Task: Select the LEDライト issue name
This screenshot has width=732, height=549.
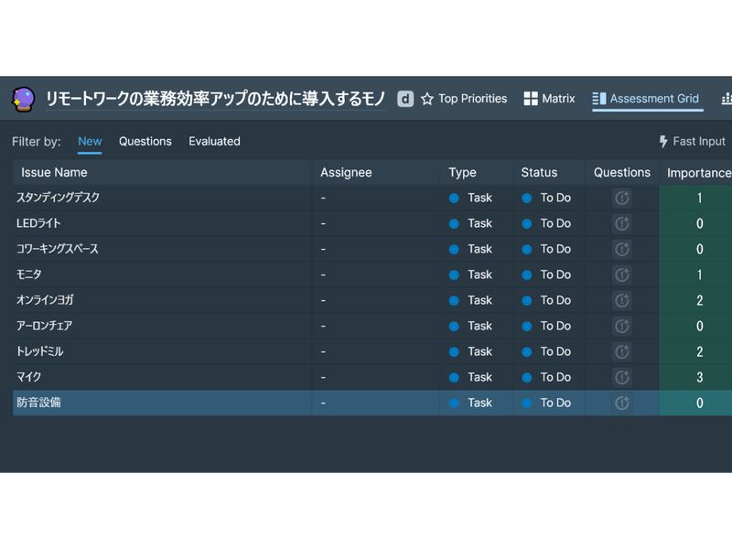Action: pos(38,223)
